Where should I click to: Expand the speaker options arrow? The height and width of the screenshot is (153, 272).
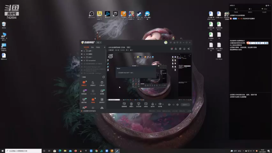pos(163,104)
